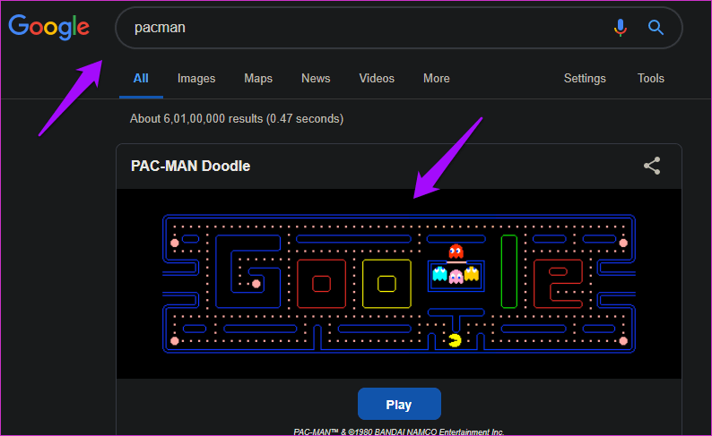This screenshot has height=436, width=712.
Task: Open the More search categories menu
Action: tap(436, 78)
